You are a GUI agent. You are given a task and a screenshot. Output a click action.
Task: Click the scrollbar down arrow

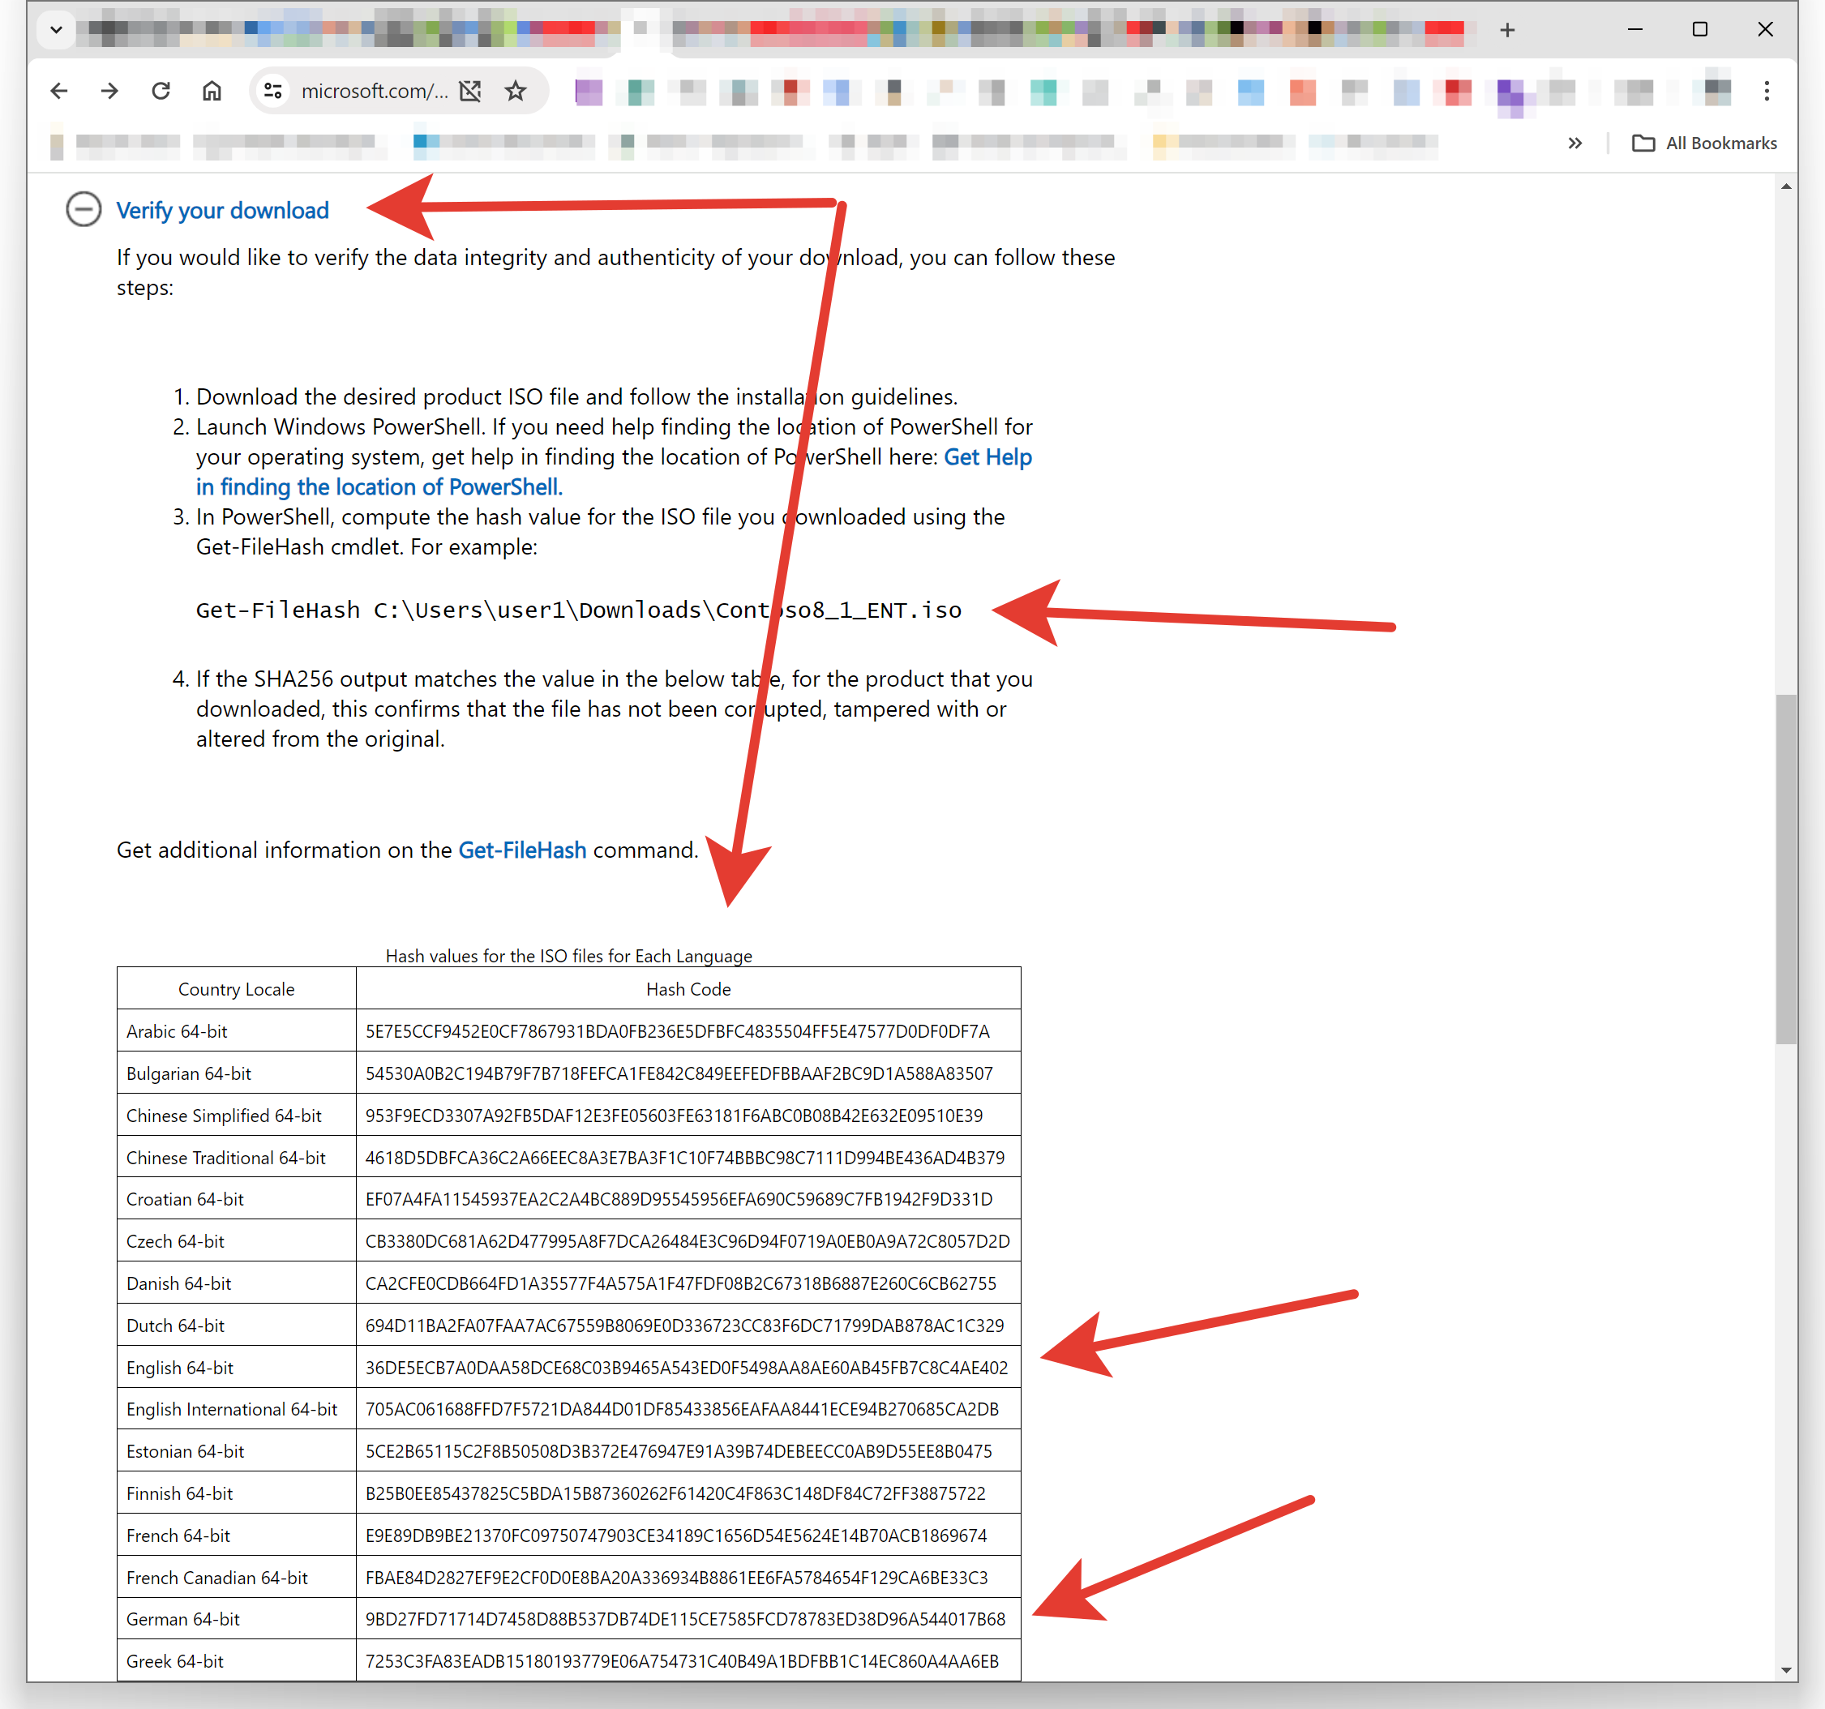tap(1785, 1670)
